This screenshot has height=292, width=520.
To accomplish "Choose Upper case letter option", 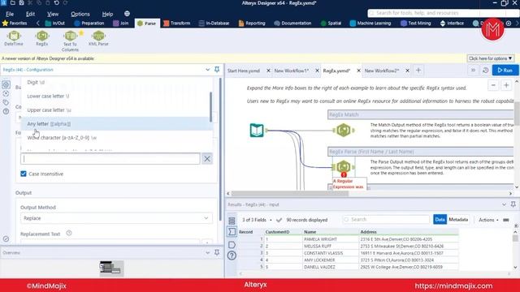I will coord(115,110).
